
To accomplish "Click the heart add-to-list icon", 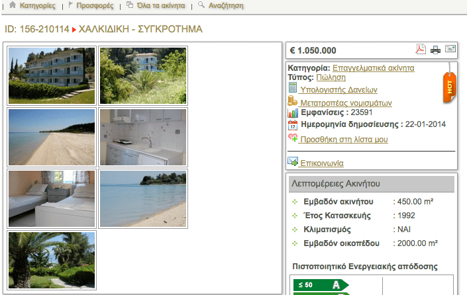I will pyautogui.click(x=293, y=138).
